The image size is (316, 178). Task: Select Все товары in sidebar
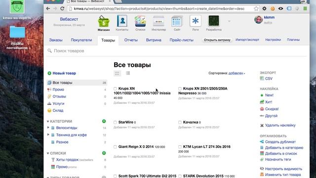click(77, 83)
